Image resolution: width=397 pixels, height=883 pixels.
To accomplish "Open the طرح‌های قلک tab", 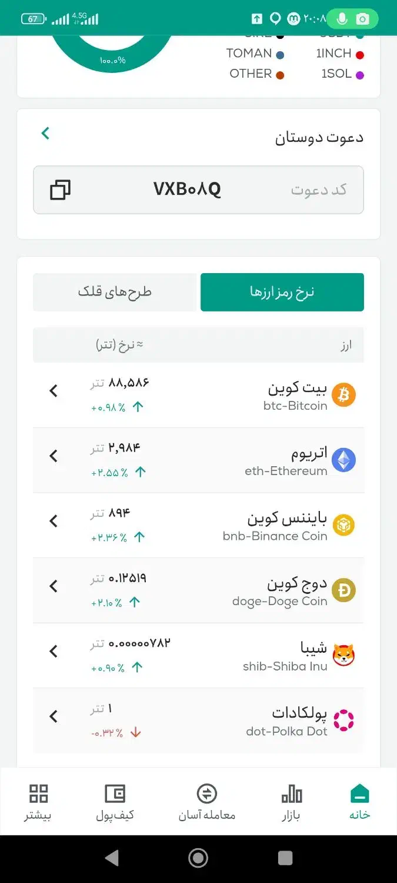I will pyautogui.click(x=115, y=292).
